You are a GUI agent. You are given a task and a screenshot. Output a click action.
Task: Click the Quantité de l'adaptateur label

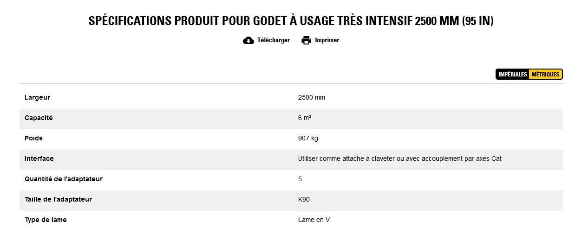64,179
